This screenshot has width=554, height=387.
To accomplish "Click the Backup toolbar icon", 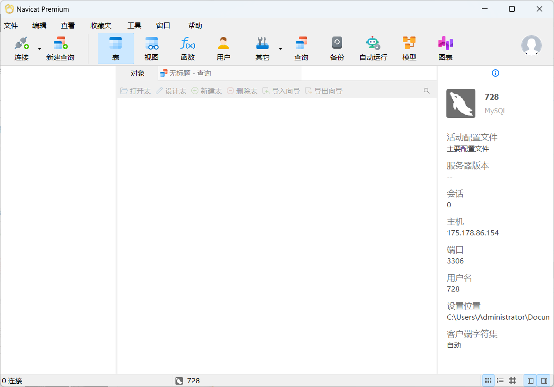I will (x=337, y=49).
